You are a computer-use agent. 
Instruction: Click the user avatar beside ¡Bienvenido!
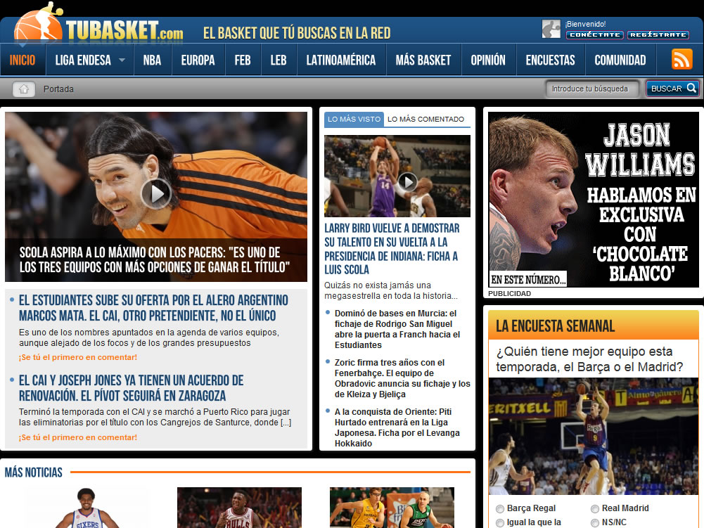[x=551, y=30]
